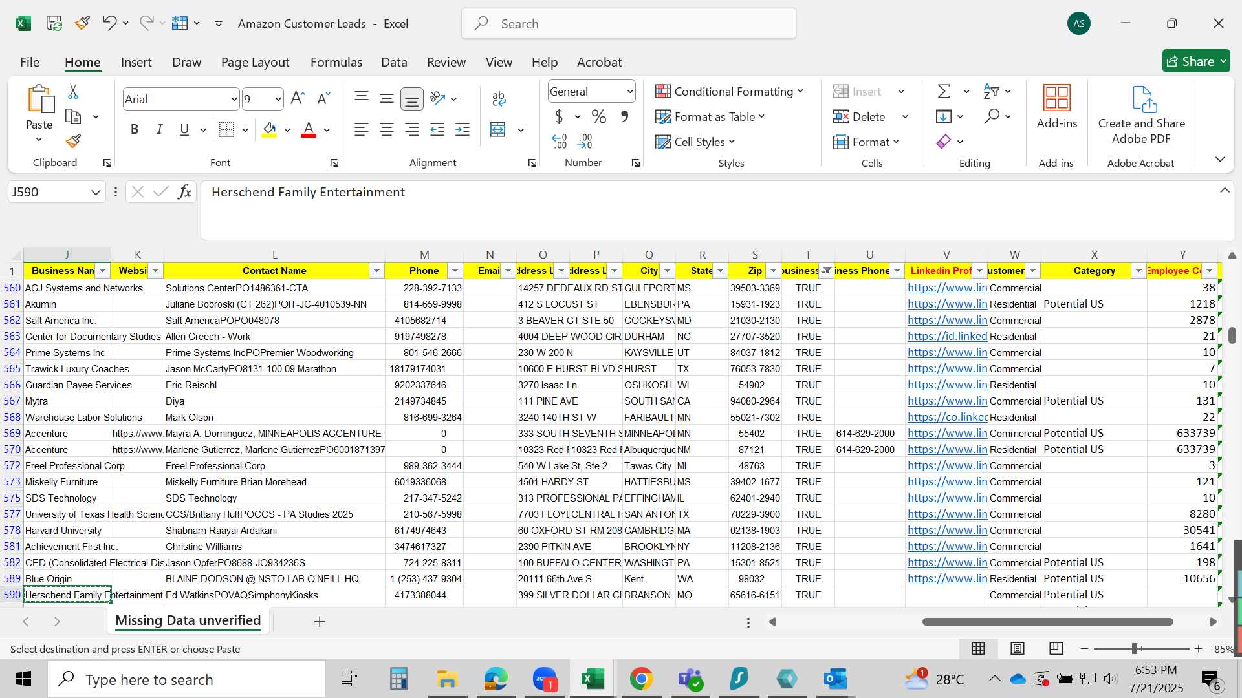Toggle Italic formatting
The image size is (1242, 698).
coord(159,129)
